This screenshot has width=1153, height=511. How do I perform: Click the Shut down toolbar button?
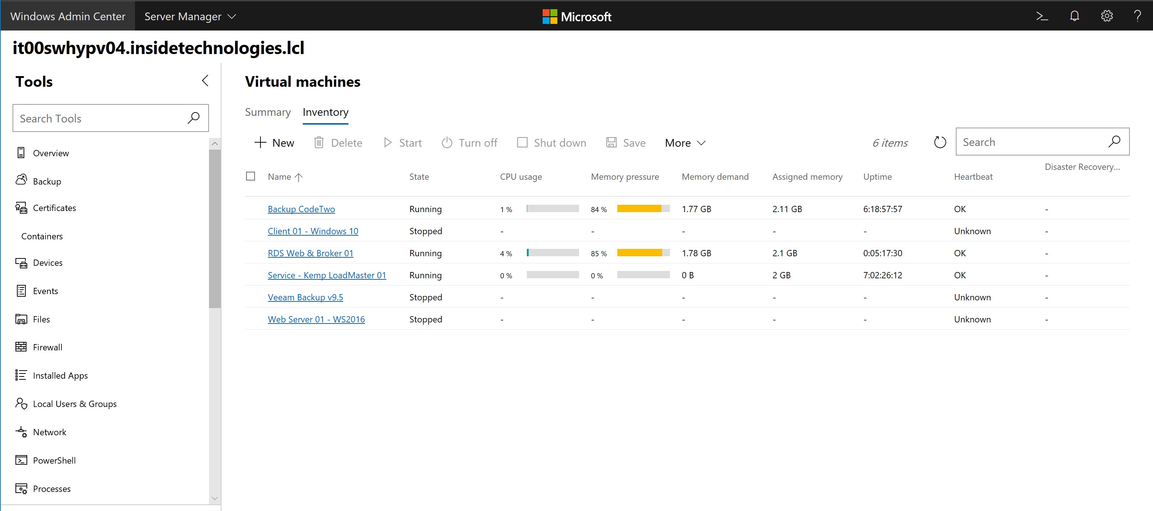pyautogui.click(x=551, y=143)
